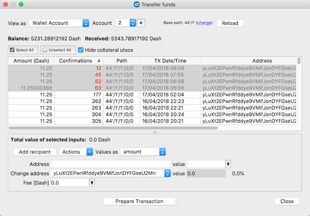Sort by the TX Date/Time column header
This screenshot has width=310, height=216.
[x=170, y=61]
